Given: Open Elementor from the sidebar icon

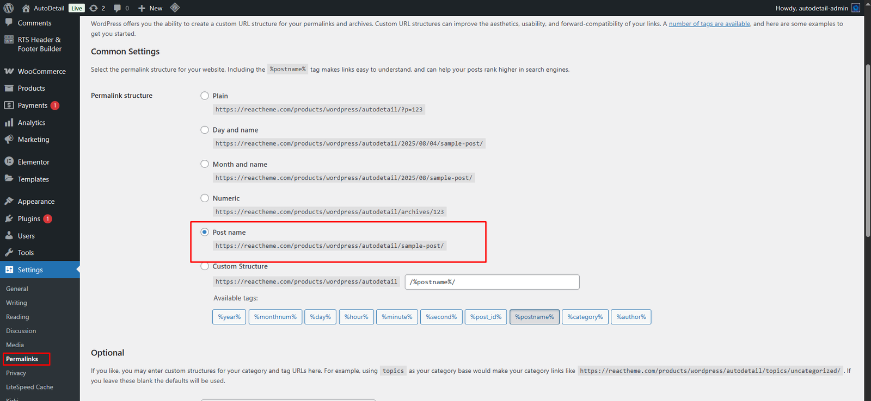Looking at the screenshot, I should pos(9,161).
